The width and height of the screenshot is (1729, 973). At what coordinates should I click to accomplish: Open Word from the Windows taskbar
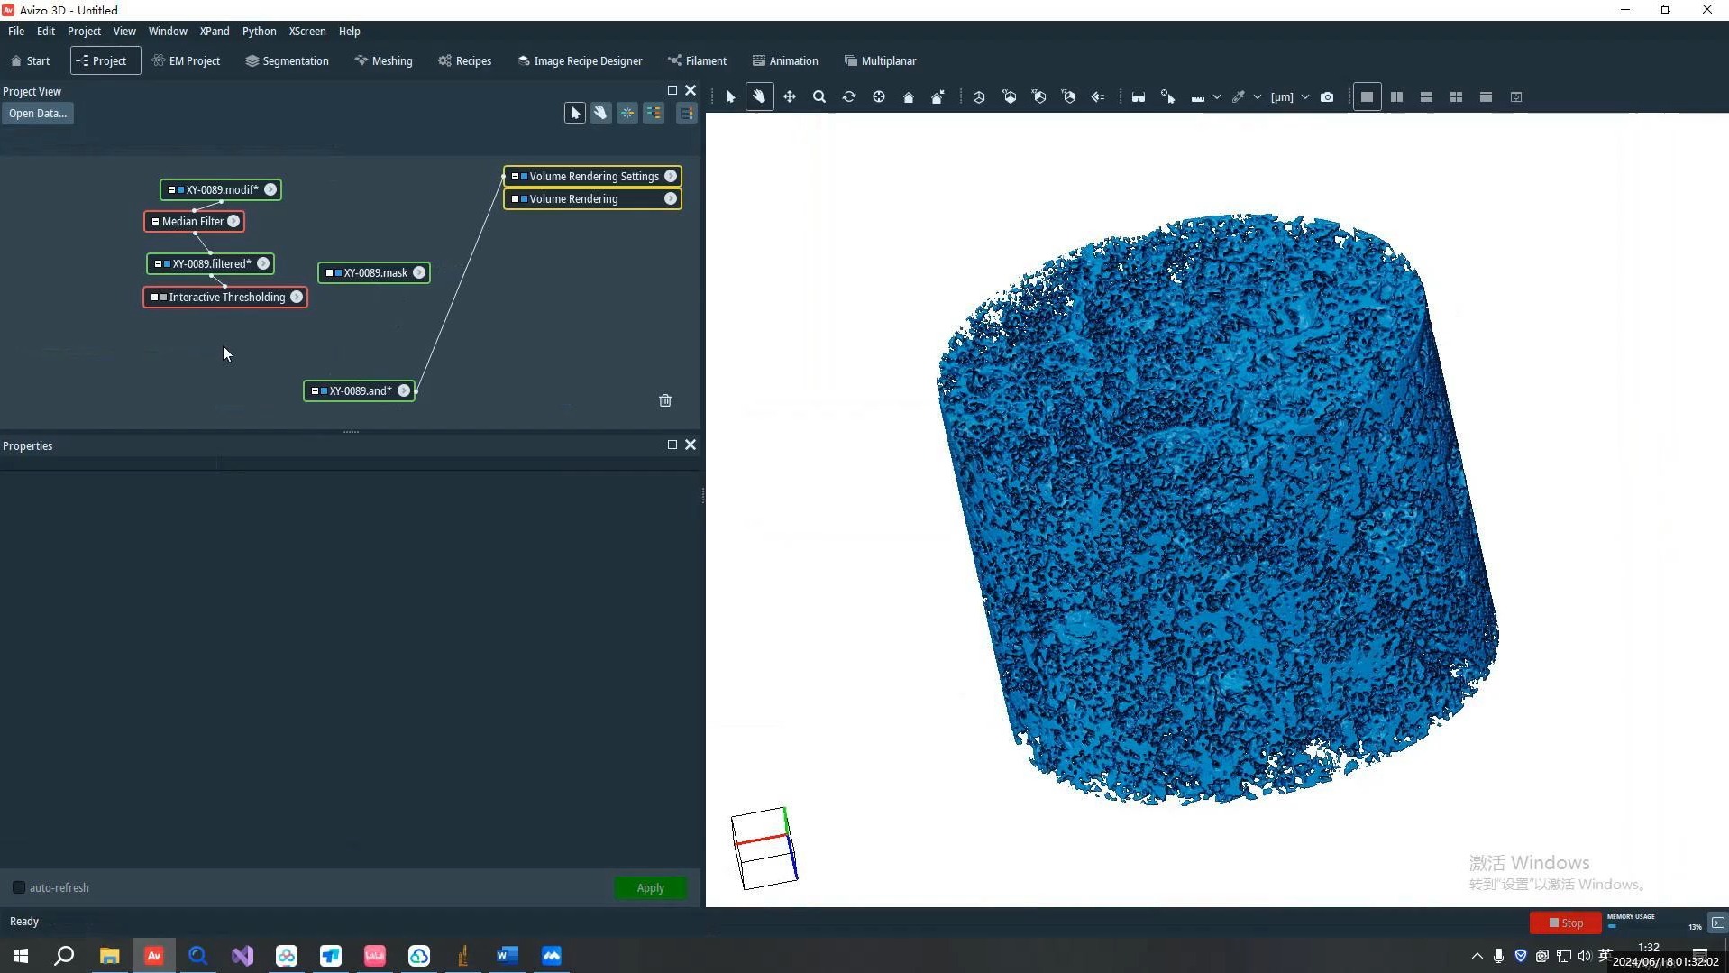point(507,955)
